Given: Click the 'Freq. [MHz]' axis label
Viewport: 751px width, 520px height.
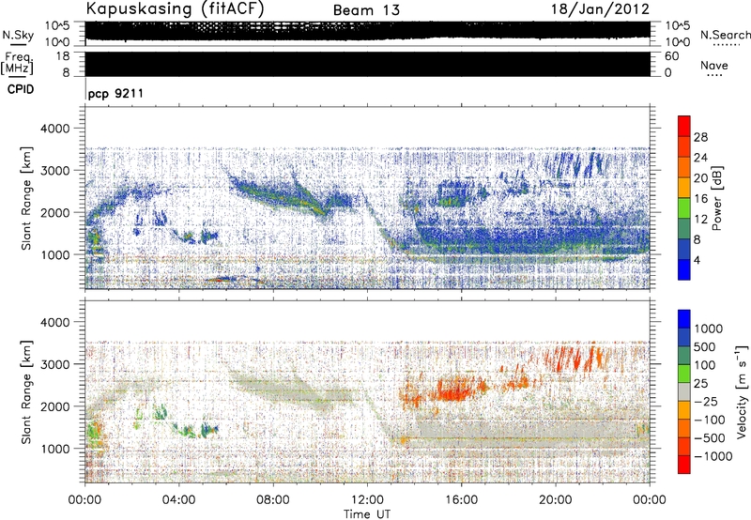Looking at the screenshot, I should [18, 63].
